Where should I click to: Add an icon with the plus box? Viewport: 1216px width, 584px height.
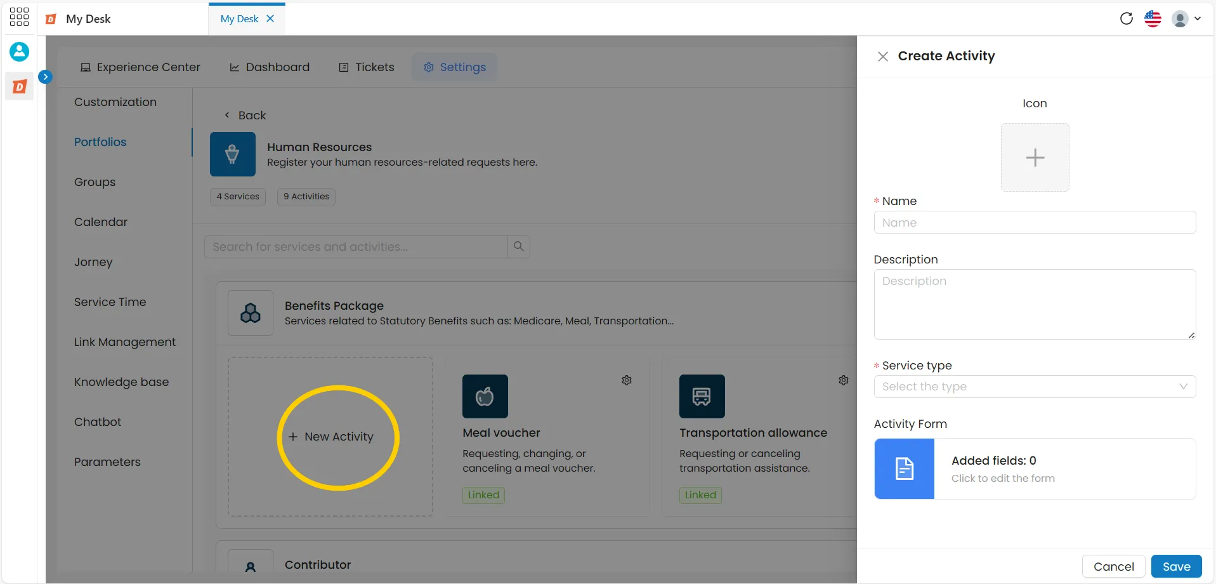(x=1035, y=157)
